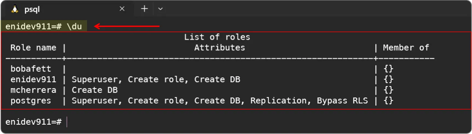Click the Tux penguin icon in tab
Image resolution: width=472 pixels, height=134 pixels.
(15, 9)
